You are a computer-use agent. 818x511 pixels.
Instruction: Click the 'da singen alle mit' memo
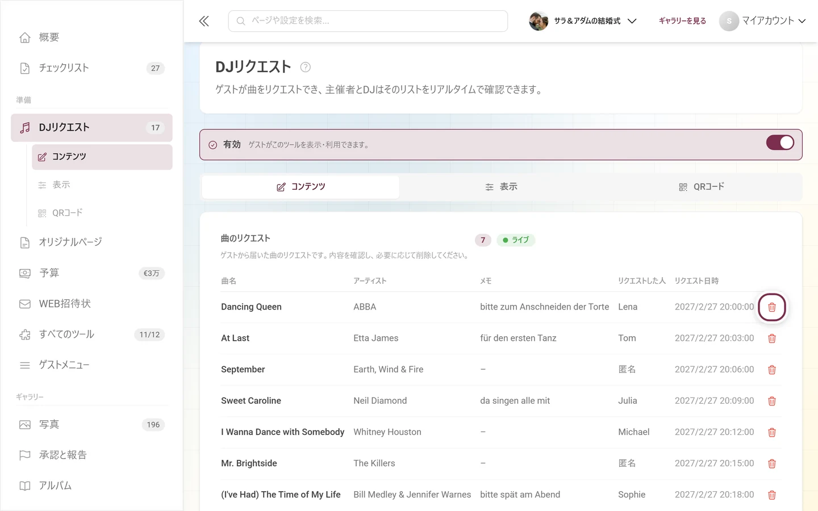coord(515,401)
